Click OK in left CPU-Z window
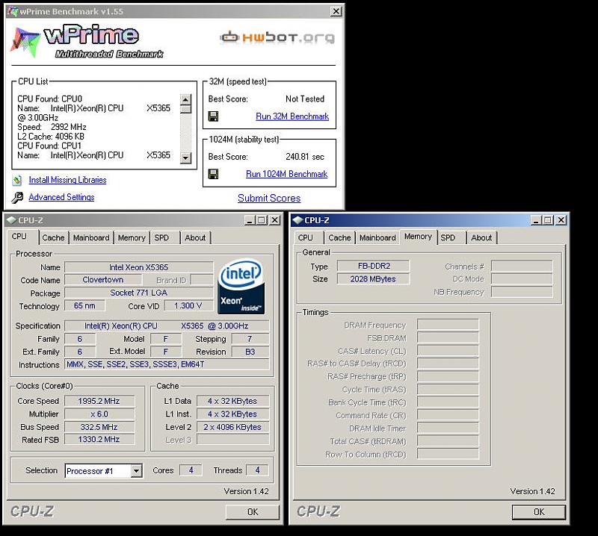Screen dimensions: 598x536 (253, 512)
